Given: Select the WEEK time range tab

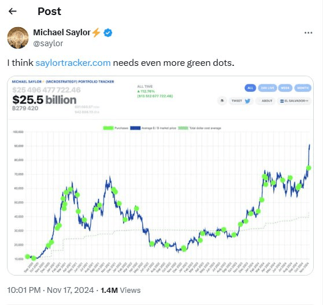Looking at the screenshot, I should tap(285, 88).
